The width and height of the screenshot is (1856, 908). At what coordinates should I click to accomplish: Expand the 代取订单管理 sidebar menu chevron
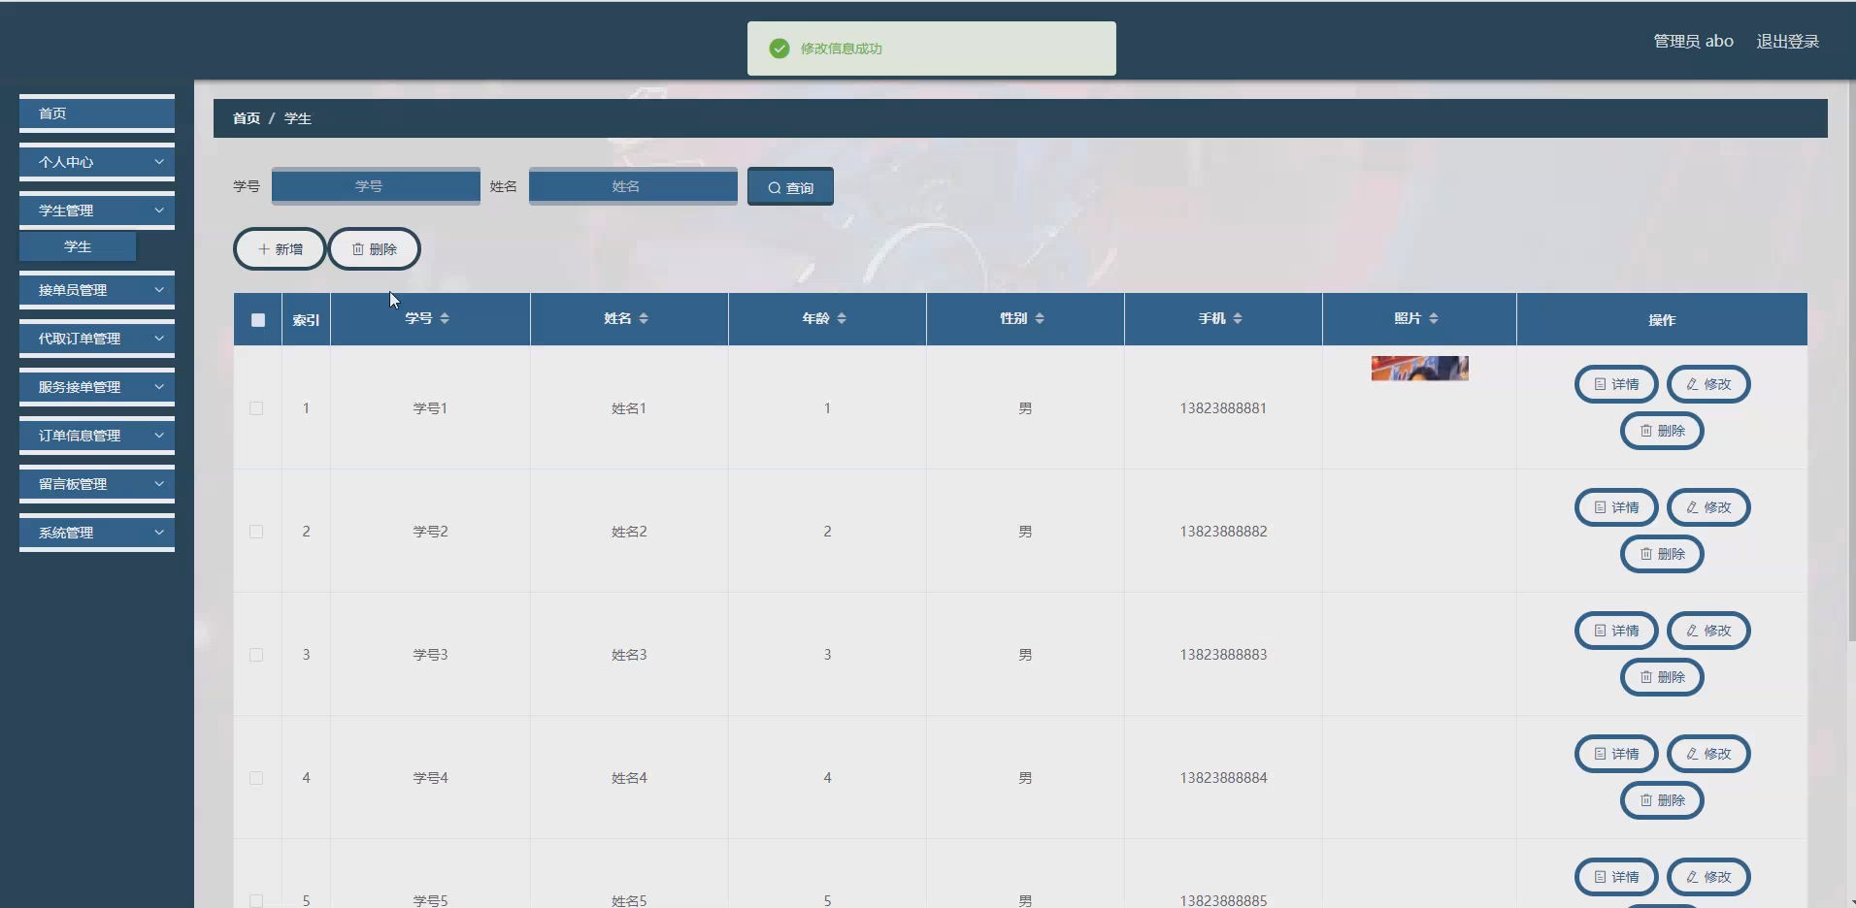click(159, 339)
